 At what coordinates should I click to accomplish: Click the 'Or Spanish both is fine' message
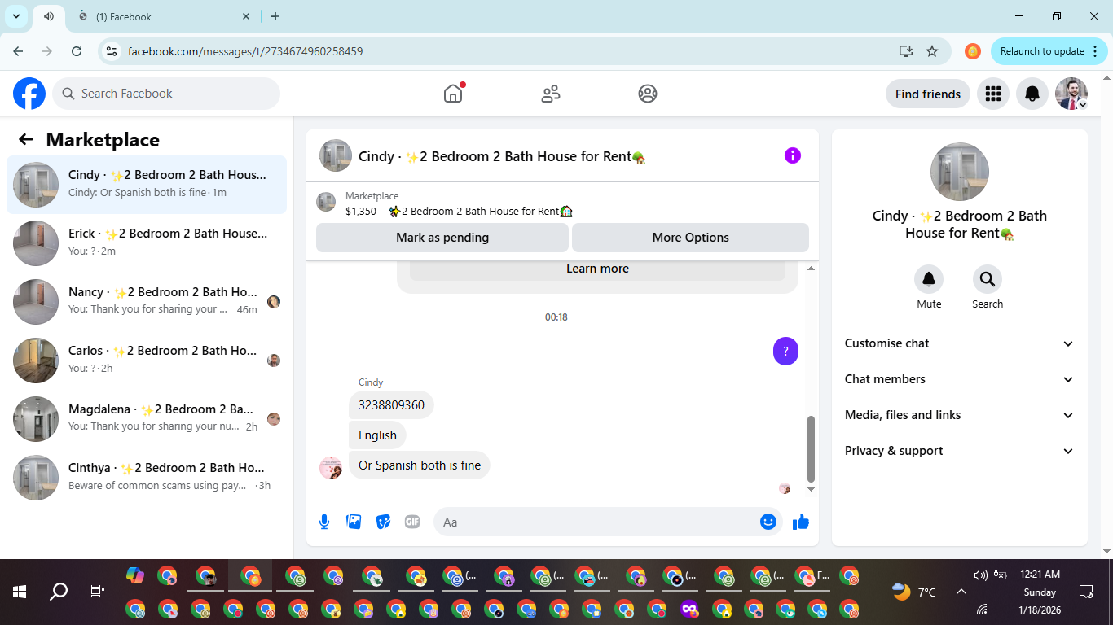coord(420,465)
